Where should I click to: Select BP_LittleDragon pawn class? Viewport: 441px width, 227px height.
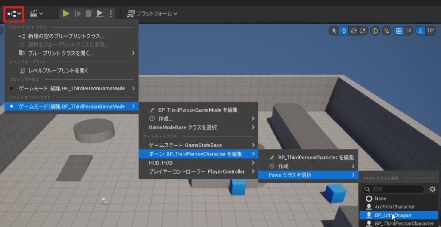pos(398,215)
